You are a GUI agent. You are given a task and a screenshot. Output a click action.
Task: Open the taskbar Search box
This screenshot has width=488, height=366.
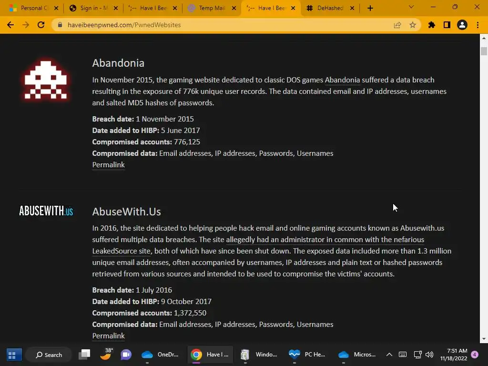pos(49,355)
